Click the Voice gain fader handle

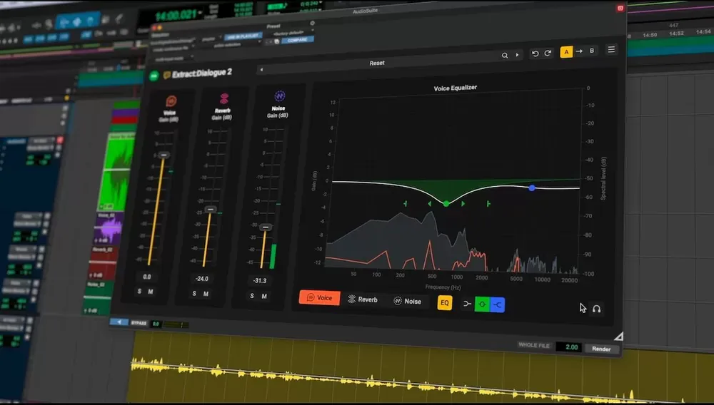(x=164, y=155)
